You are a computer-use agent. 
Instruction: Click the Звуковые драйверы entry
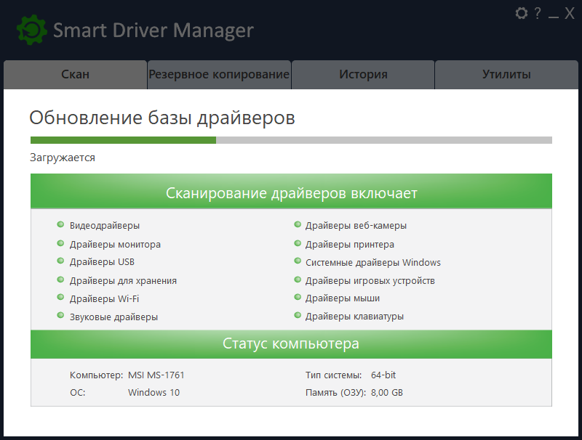tap(113, 317)
